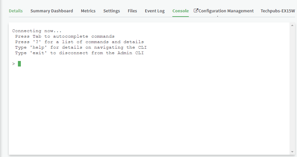Viewport: 297px width, 157px height.
Task: Click the console scrollbar up arrow
Action: (292, 25)
